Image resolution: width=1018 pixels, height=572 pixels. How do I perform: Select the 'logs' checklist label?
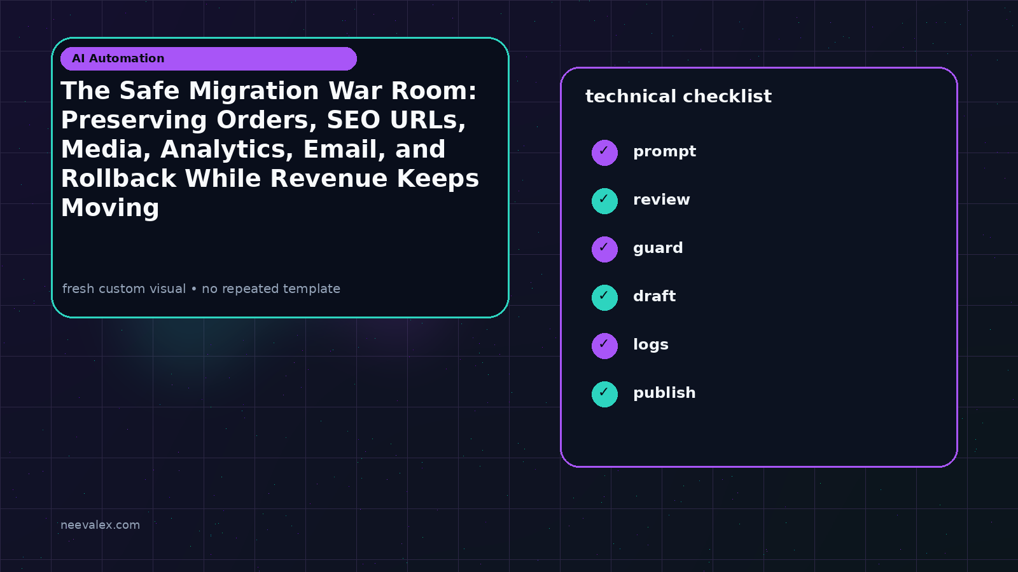click(650, 345)
